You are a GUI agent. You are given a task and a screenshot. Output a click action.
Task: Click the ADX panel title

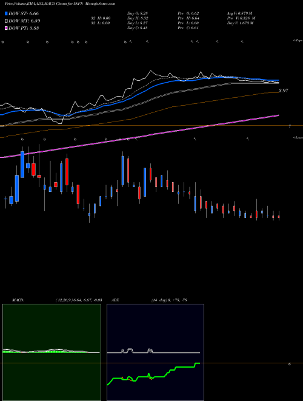(x=115, y=300)
